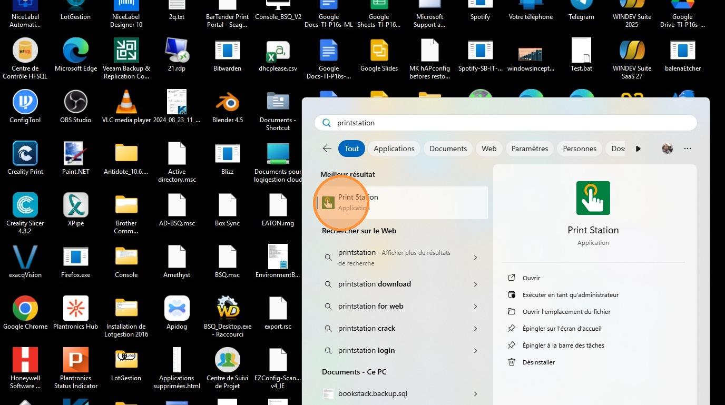Open the Plantronics Hub icon
Image resolution: width=725 pixels, height=405 pixels.
click(x=75, y=313)
